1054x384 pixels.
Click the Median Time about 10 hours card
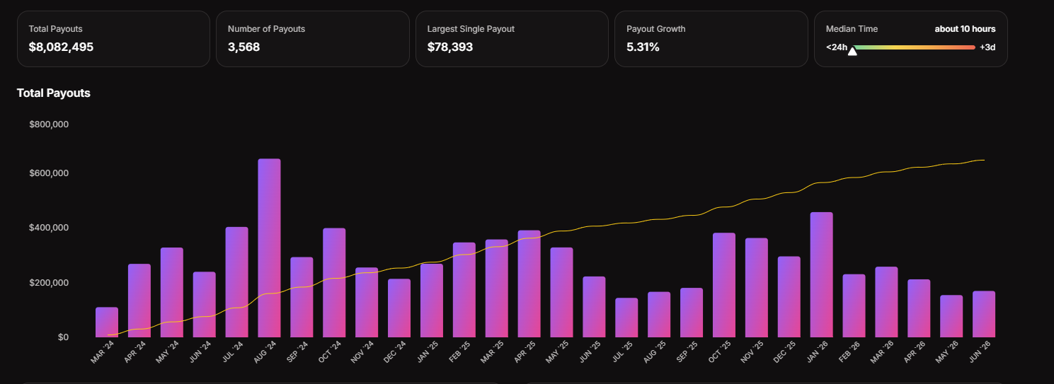pyautogui.click(x=911, y=39)
